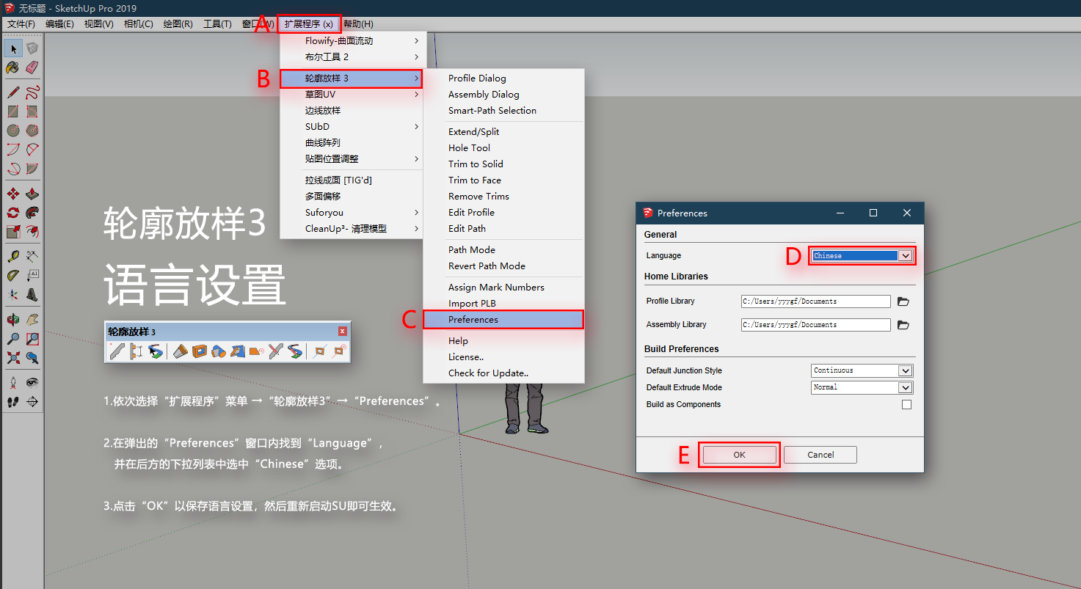Choose Revert Path Mode menu entry
The height and width of the screenshot is (589, 1081).
click(x=503, y=266)
